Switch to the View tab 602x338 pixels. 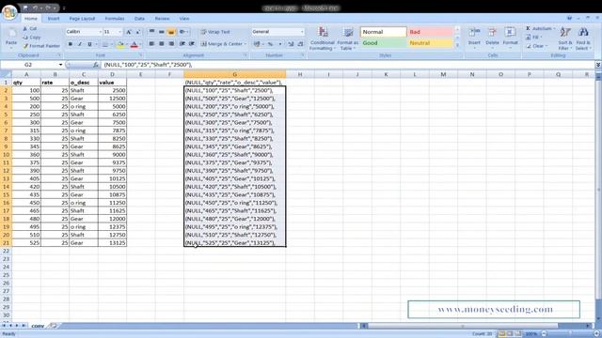pos(184,19)
